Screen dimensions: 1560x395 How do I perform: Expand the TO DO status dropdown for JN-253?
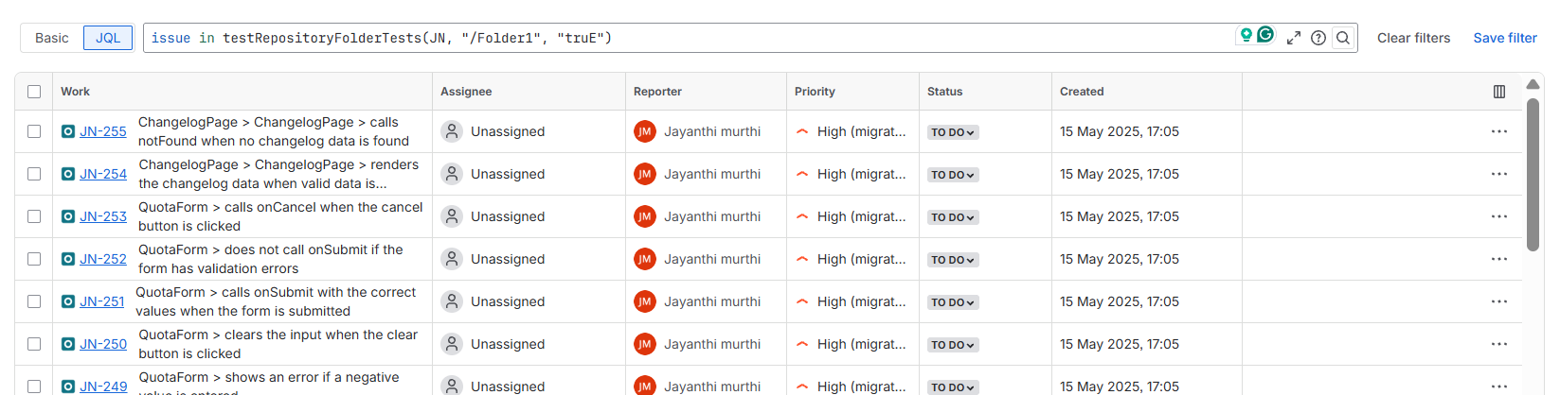tap(952, 217)
